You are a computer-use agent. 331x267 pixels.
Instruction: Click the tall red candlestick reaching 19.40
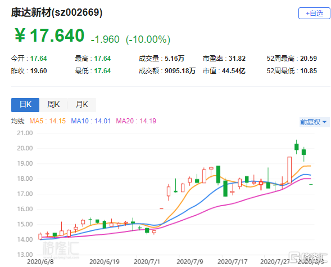pos(289,170)
